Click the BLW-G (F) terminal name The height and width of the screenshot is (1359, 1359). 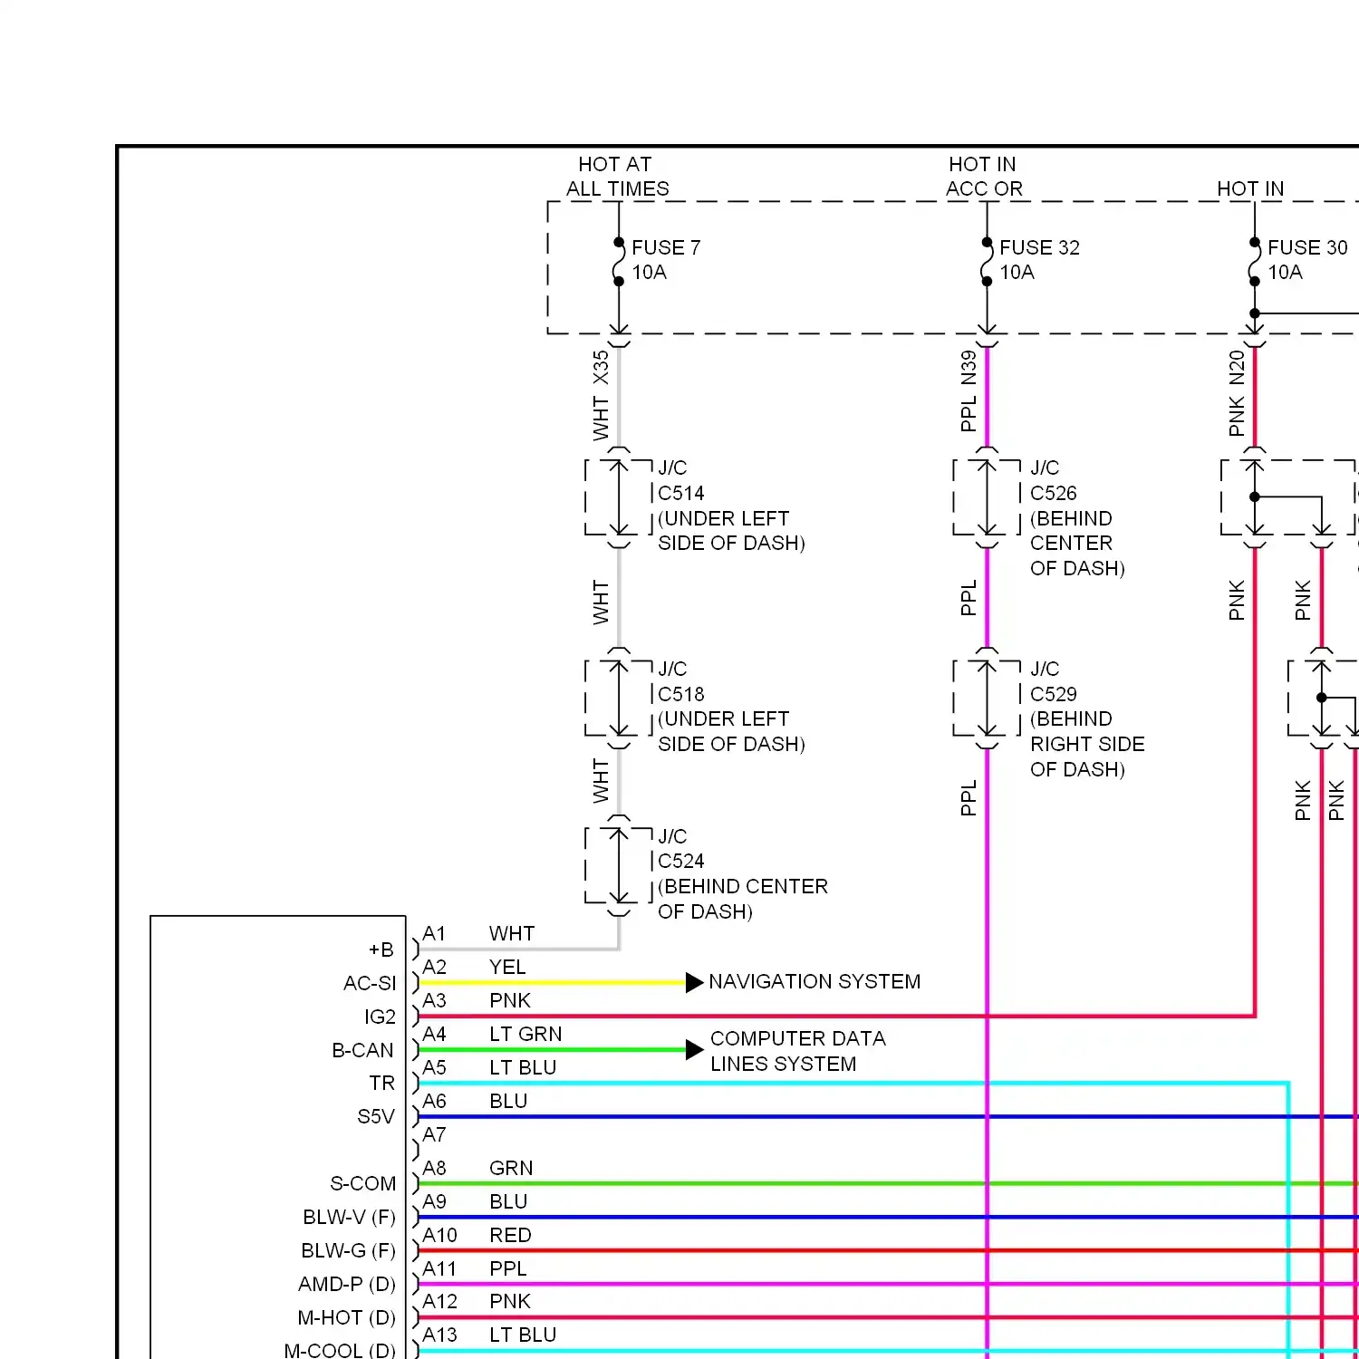point(348,1251)
